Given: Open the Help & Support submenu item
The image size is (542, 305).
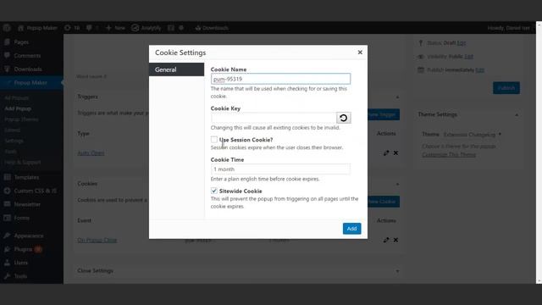Looking at the screenshot, I should [23, 162].
